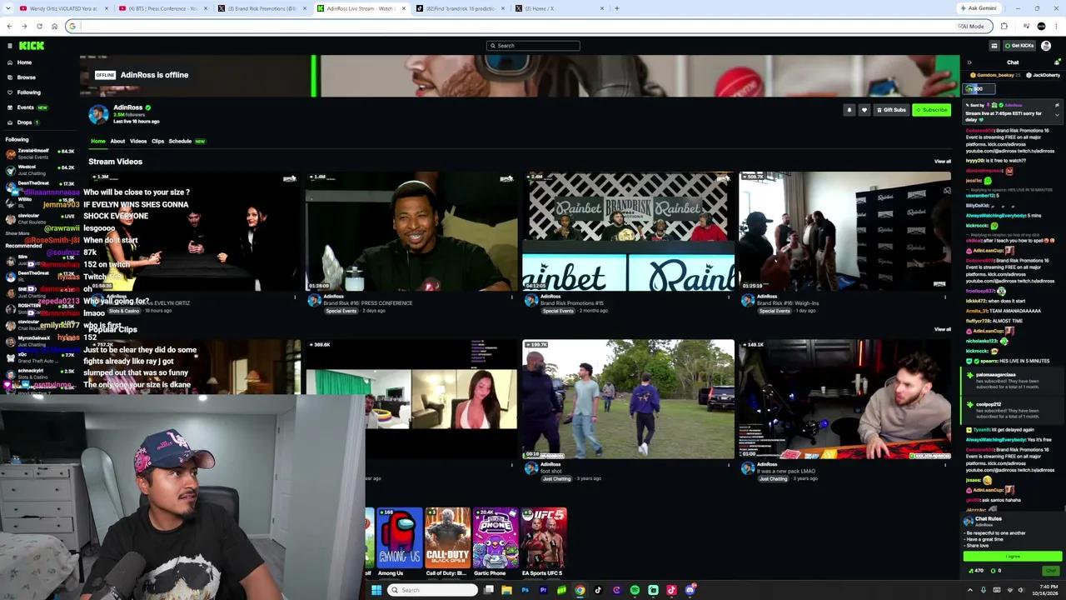Open the user profile avatar menu
The width and height of the screenshot is (1066, 600).
click(x=1046, y=46)
